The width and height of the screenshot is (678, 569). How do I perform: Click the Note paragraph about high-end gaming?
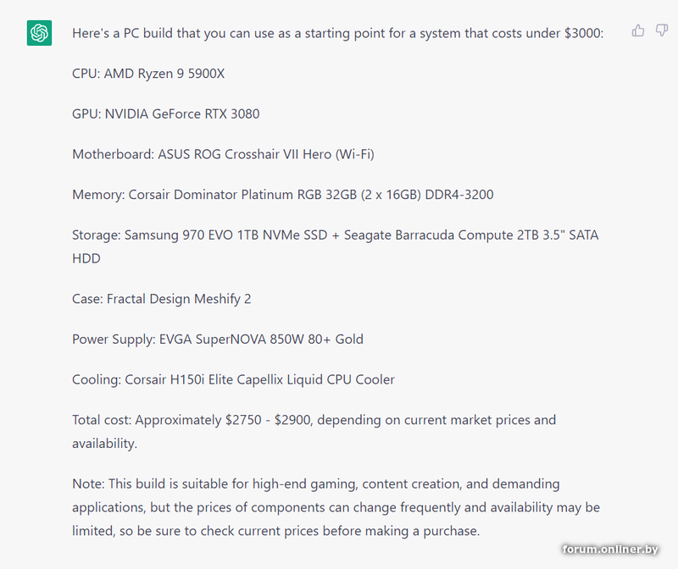tap(336, 508)
